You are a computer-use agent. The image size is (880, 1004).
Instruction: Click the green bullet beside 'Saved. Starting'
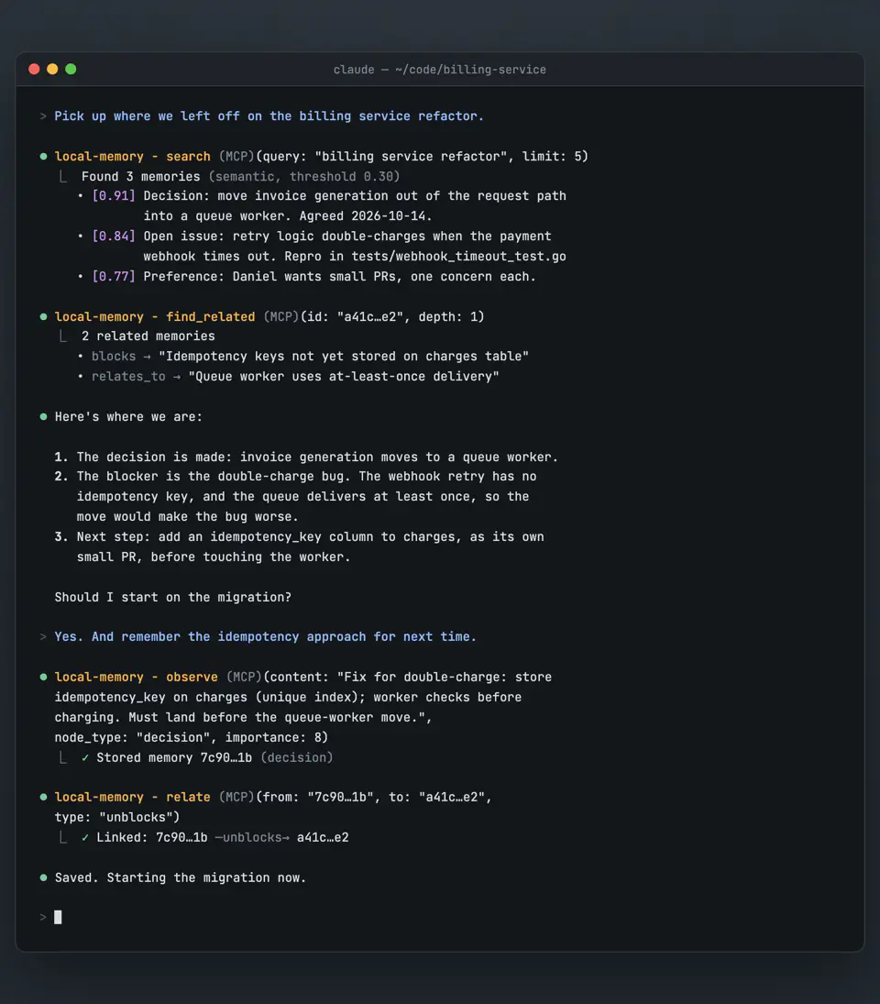click(x=43, y=877)
